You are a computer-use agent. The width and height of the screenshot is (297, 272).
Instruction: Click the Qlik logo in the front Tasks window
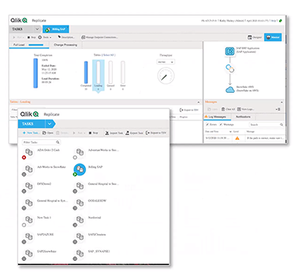click(29, 114)
